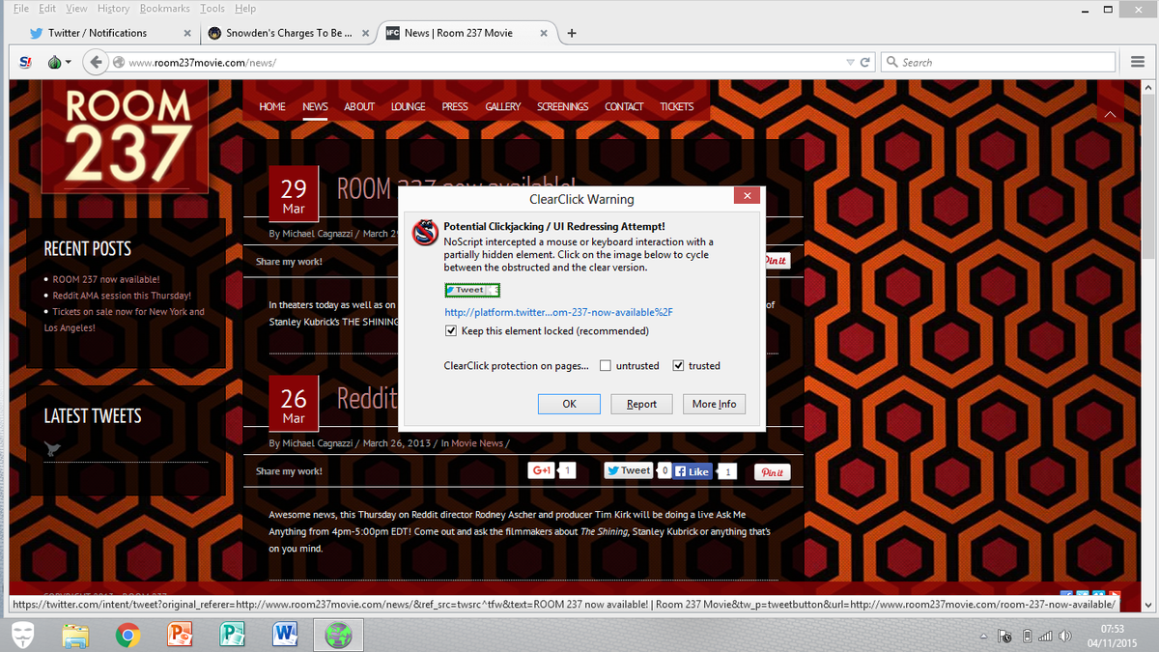Click the Movie News category link
This screenshot has width=1159, height=652.
477,443
